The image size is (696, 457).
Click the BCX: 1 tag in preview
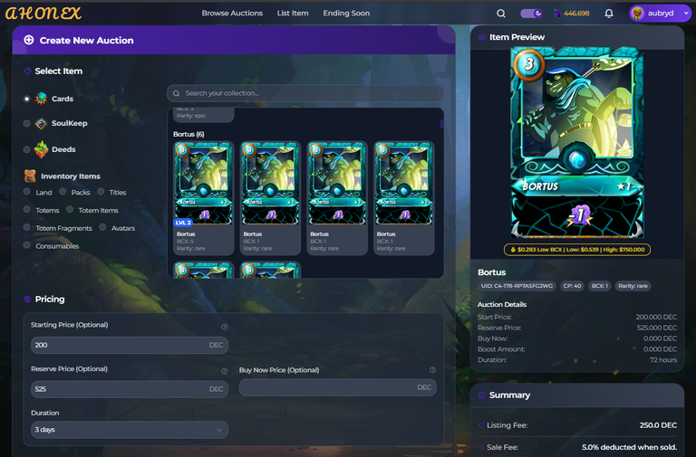click(x=600, y=286)
